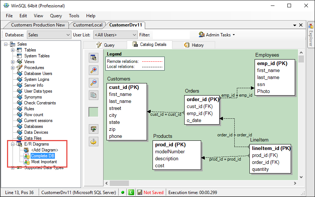This screenshot has width=315, height=197.
Task: Click the Procedures tree node icon
Action: (x=20, y=68)
